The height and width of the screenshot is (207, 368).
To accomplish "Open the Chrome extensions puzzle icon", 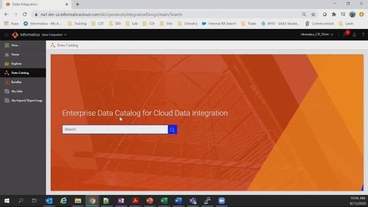I will coord(333,14).
